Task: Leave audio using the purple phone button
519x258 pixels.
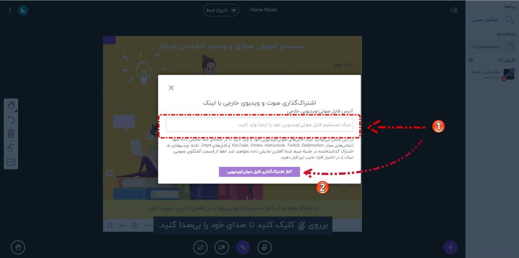Action: pos(243,247)
